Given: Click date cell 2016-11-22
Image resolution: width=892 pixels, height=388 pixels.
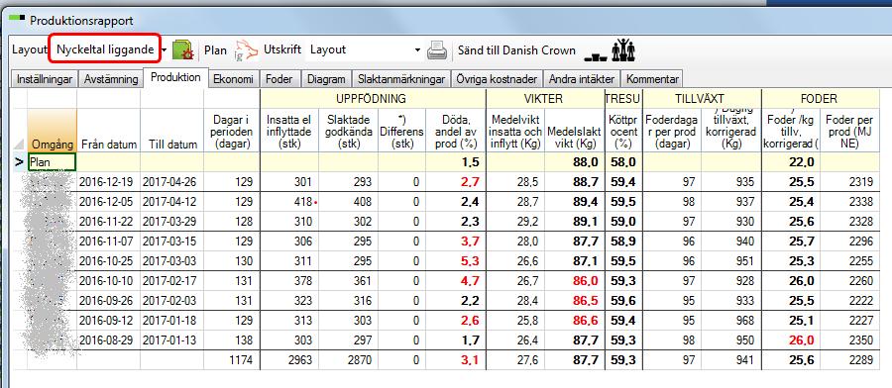Looking at the screenshot, I should click(109, 221).
